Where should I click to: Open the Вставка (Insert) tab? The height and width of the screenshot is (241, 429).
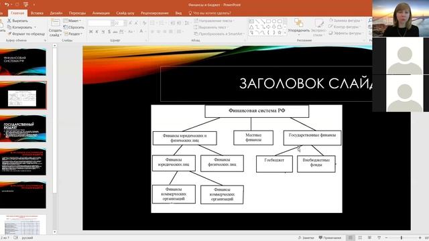37,13
